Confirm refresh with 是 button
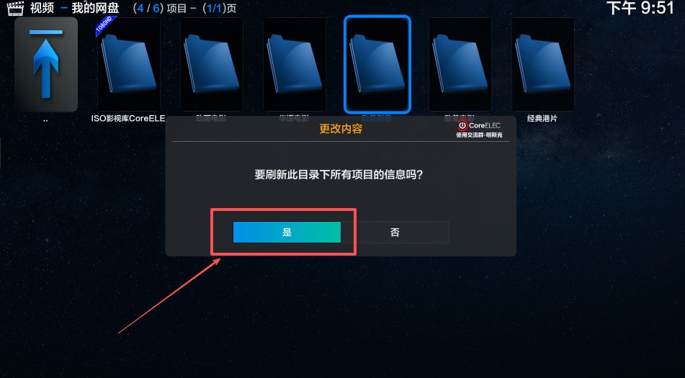The width and height of the screenshot is (685, 378). click(x=287, y=233)
